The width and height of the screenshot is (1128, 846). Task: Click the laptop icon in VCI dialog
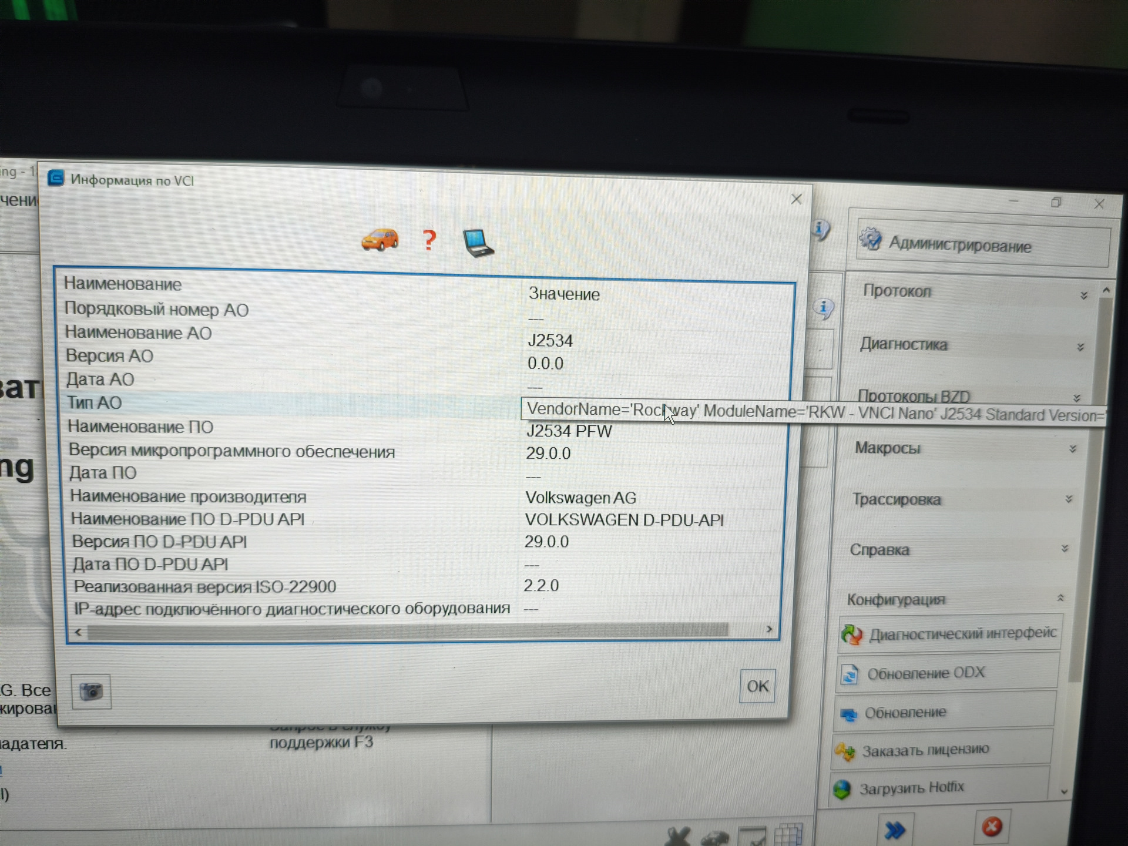tap(478, 243)
